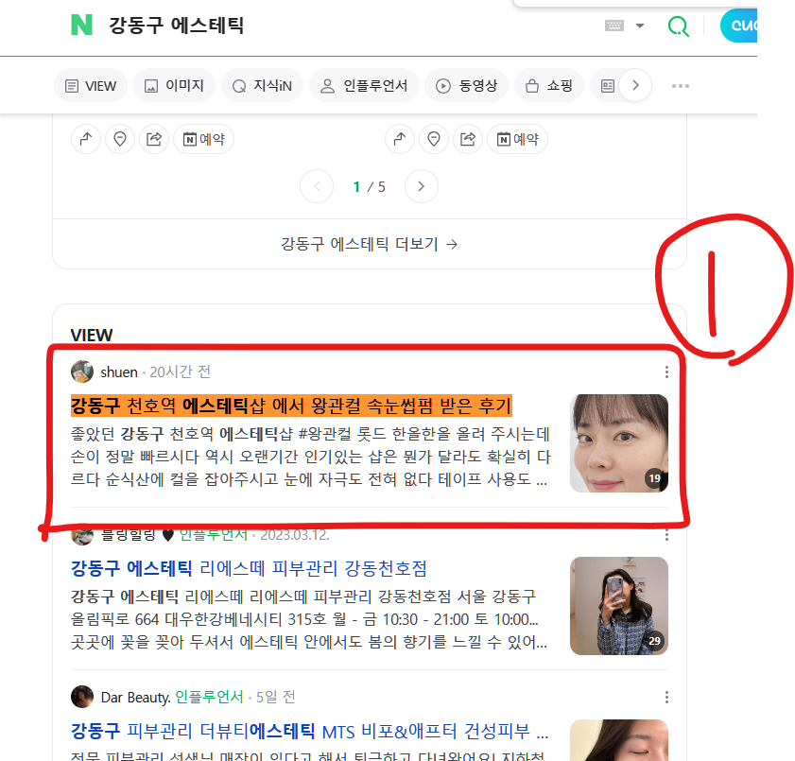Open Dar Beauty author name link
This screenshot has height=761, width=795.
(135, 697)
